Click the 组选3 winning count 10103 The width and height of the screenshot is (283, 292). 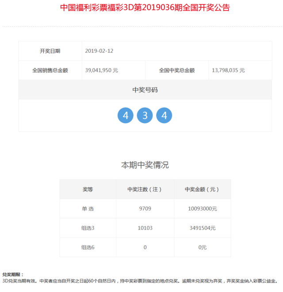[145, 228]
